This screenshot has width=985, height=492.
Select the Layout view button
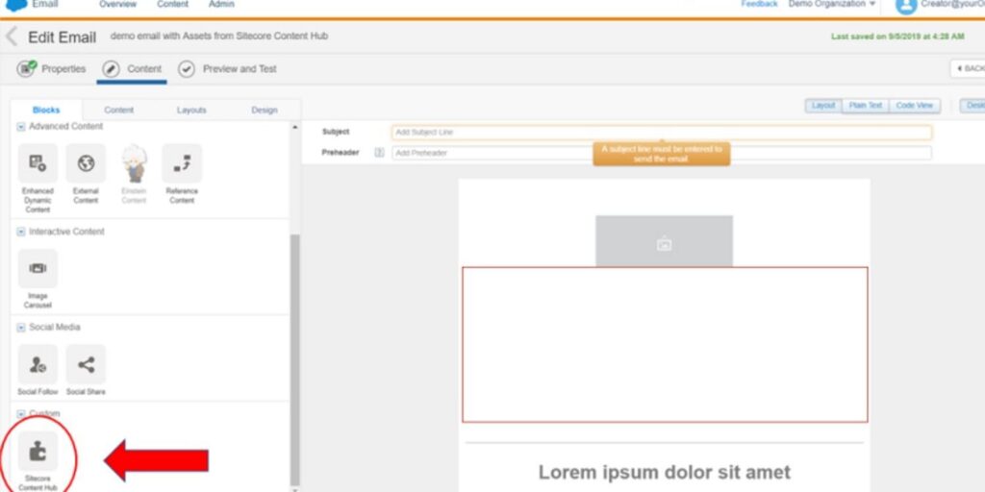point(823,106)
